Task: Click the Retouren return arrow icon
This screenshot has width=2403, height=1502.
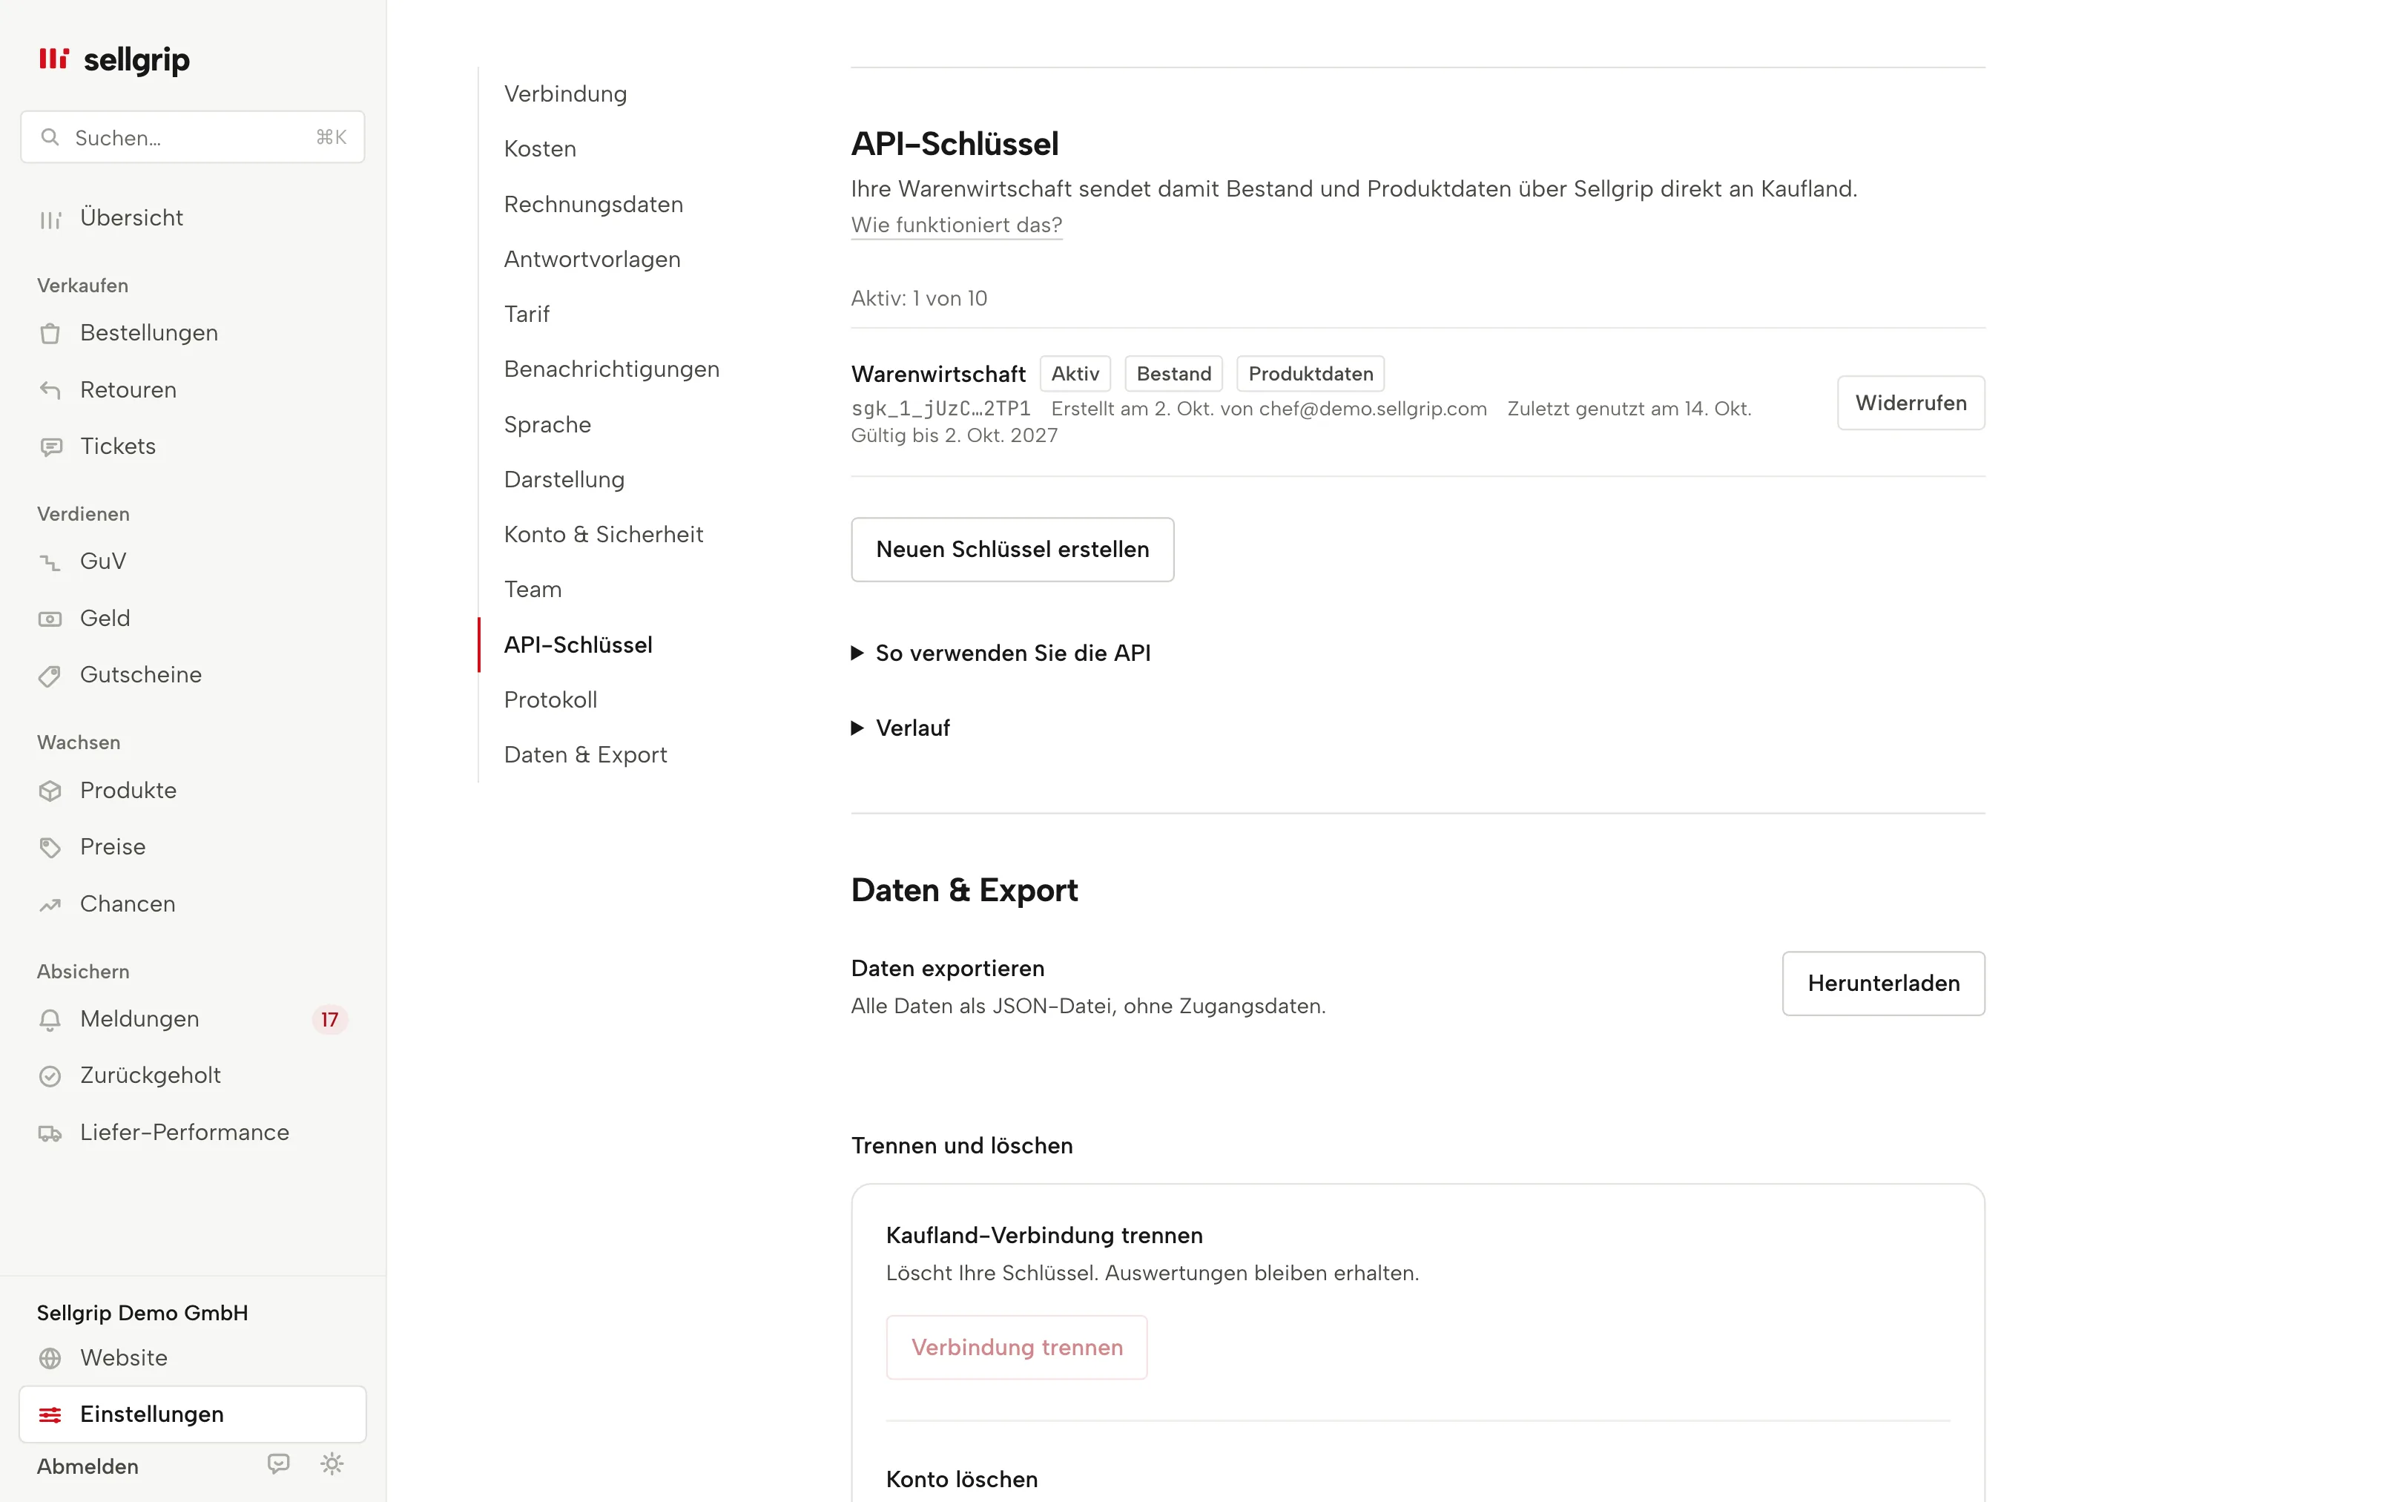Action: coord(50,390)
